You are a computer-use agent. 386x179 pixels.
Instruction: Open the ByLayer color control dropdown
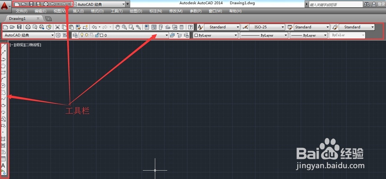tap(215, 35)
